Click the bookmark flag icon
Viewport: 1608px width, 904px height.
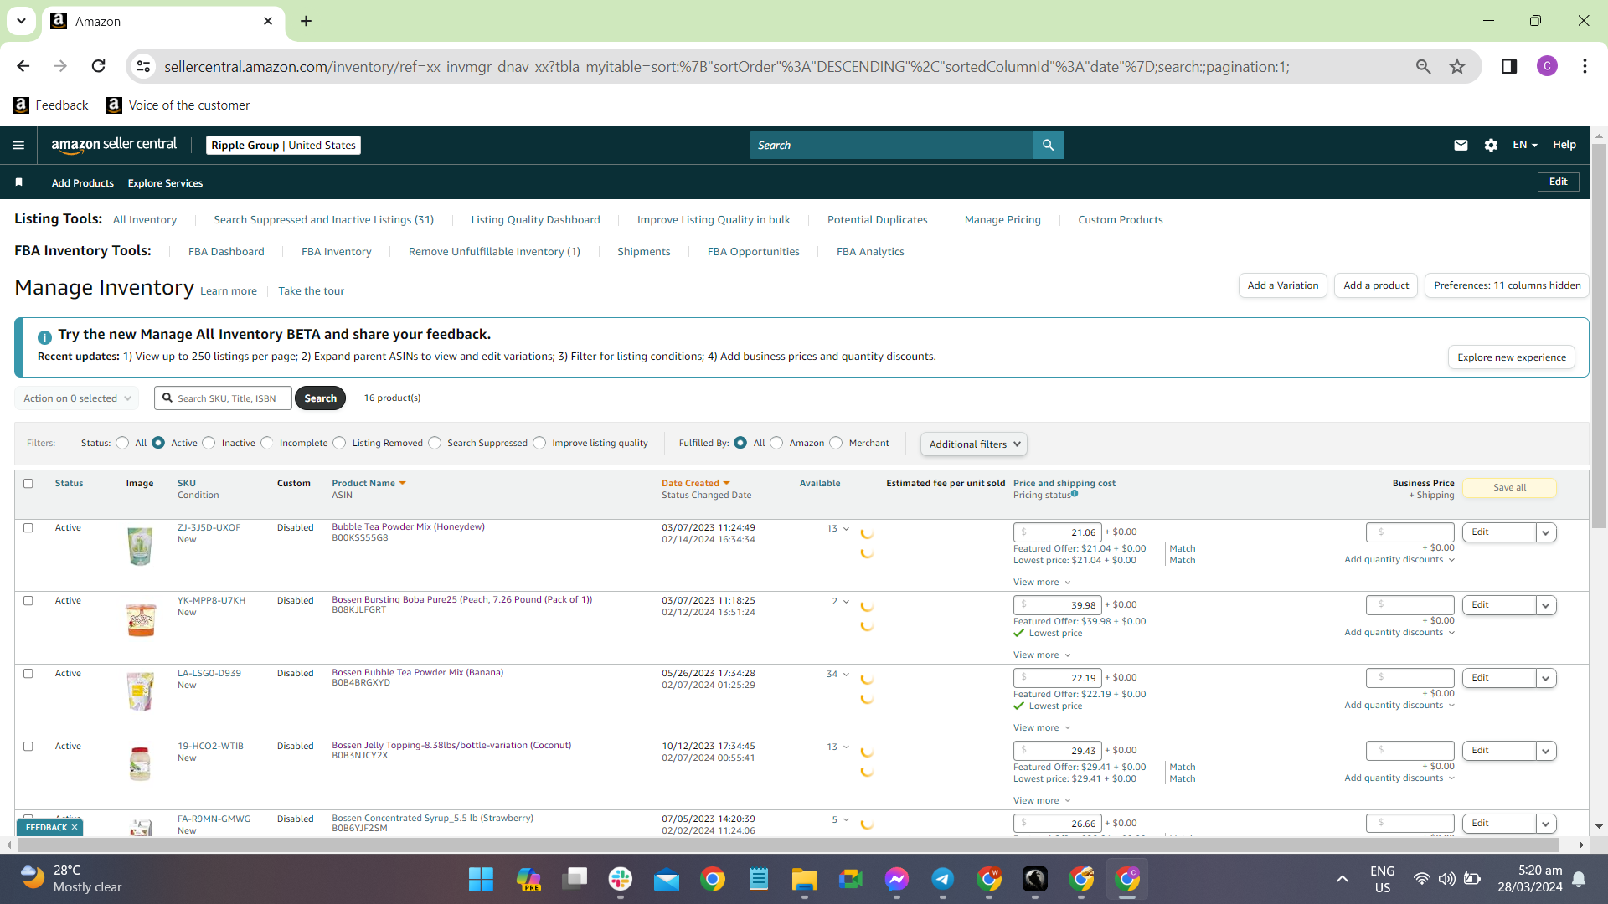pos(18,182)
